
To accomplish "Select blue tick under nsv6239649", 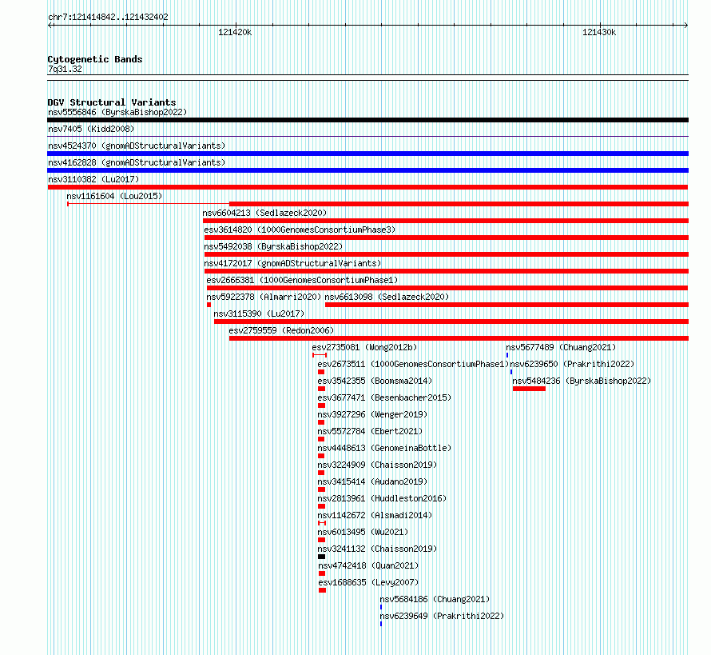I will click(x=381, y=624).
